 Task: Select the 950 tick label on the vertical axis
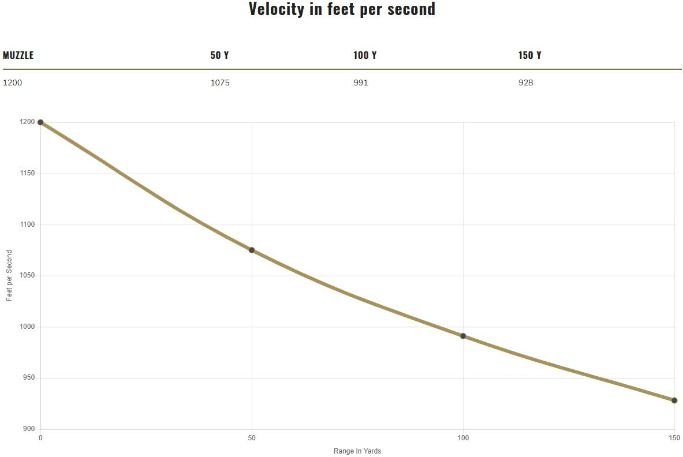pos(28,378)
